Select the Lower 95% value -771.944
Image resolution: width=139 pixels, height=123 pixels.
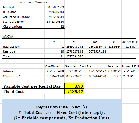(x=129, y=71)
